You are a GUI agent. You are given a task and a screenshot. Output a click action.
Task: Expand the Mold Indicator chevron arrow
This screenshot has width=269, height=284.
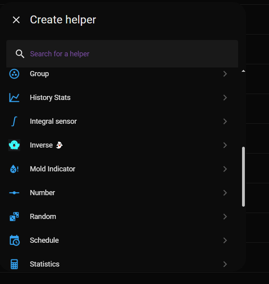[x=225, y=169]
